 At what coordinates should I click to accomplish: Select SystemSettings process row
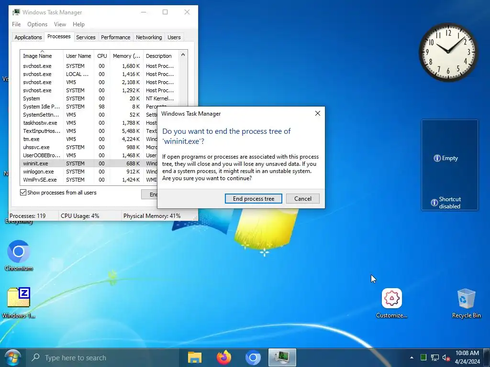pyautogui.click(x=89, y=115)
